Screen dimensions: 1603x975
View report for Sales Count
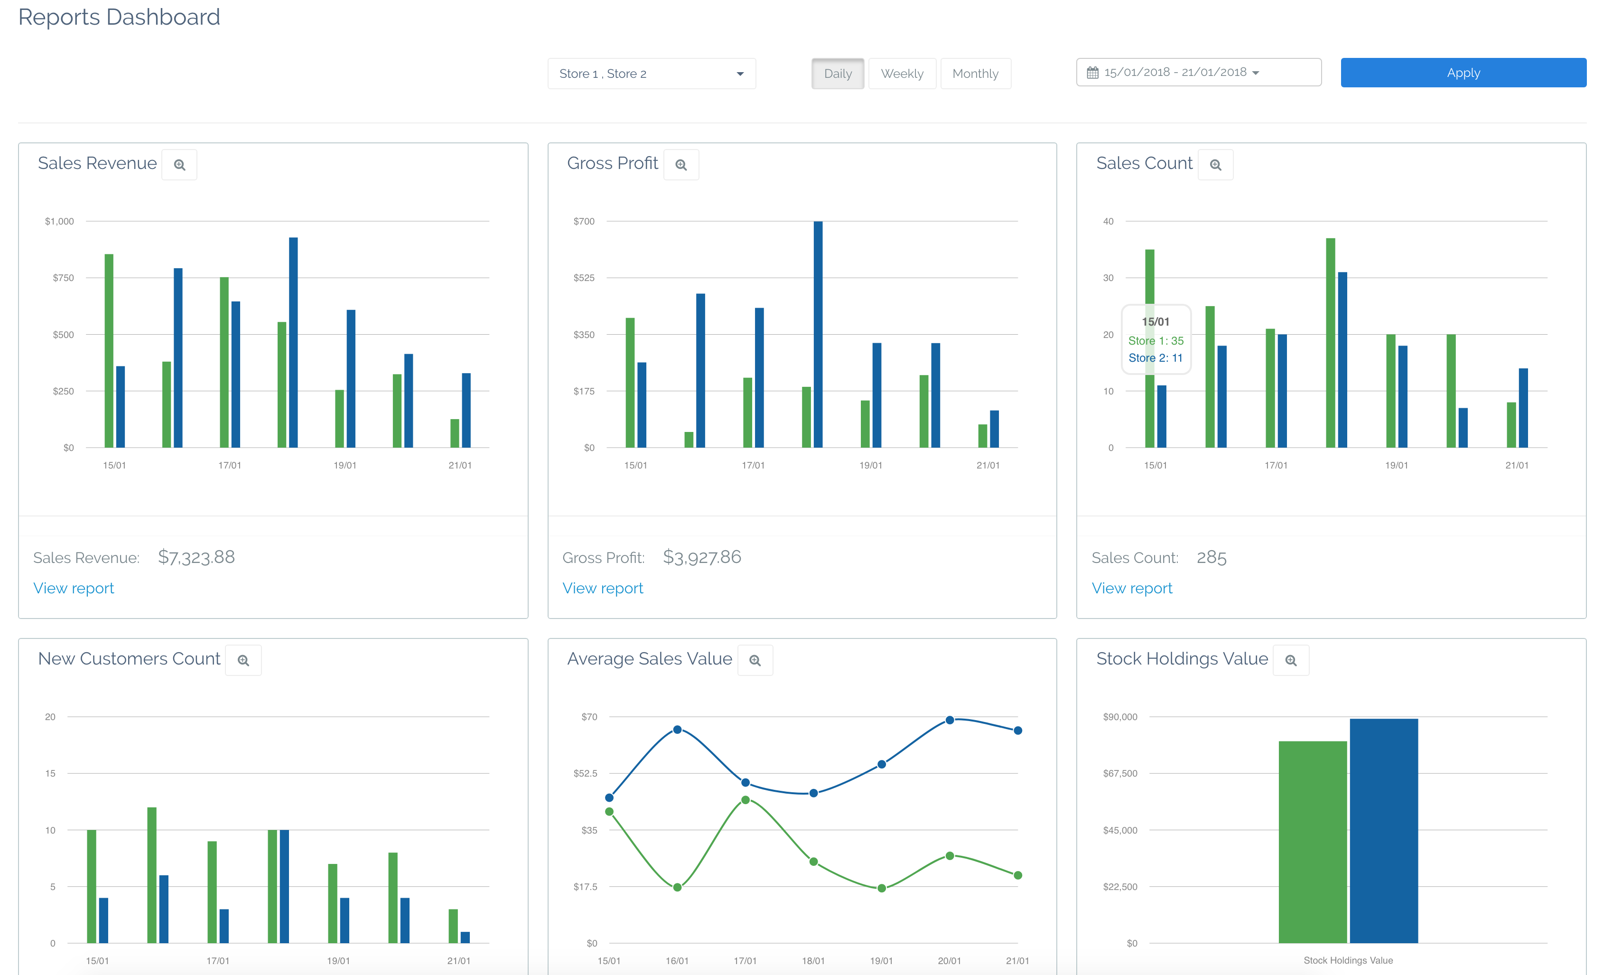(1132, 588)
